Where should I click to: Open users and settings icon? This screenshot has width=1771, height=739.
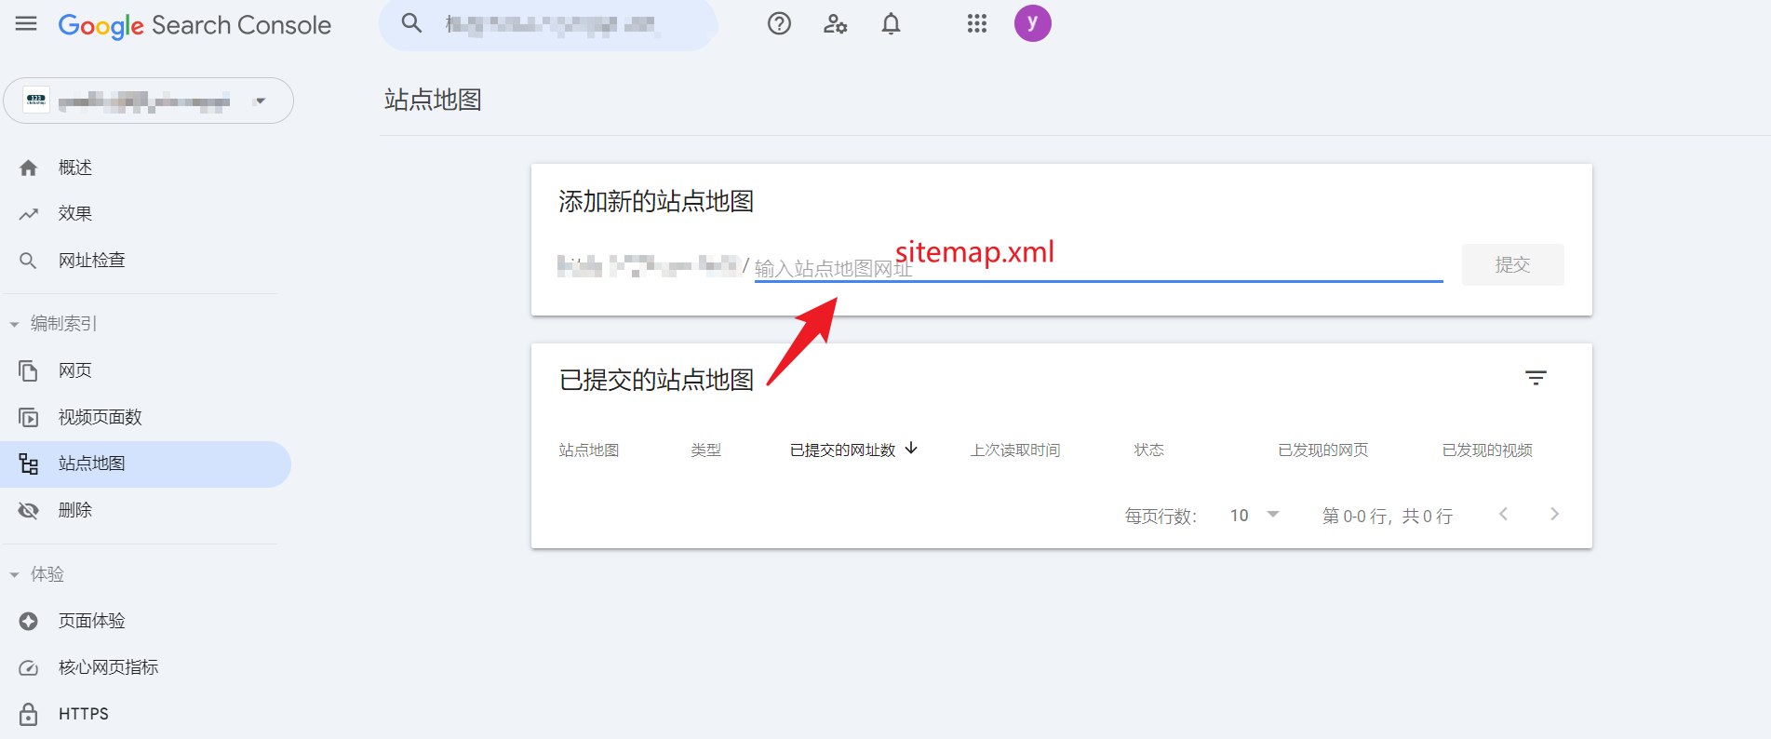point(835,23)
